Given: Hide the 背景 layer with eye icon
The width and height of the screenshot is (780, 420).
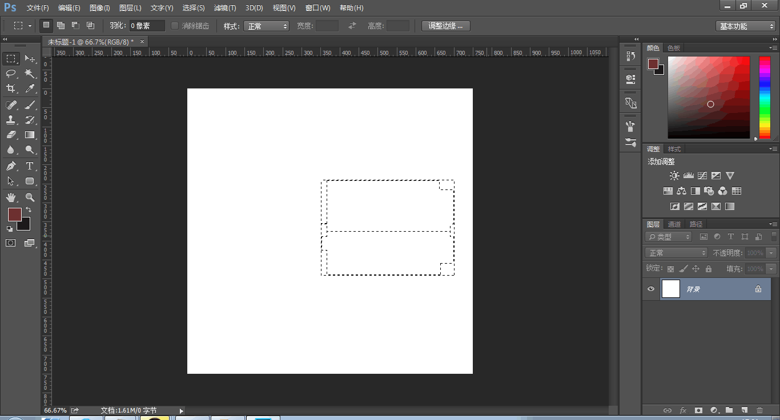Looking at the screenshot, I should click(x=651, y=289).
